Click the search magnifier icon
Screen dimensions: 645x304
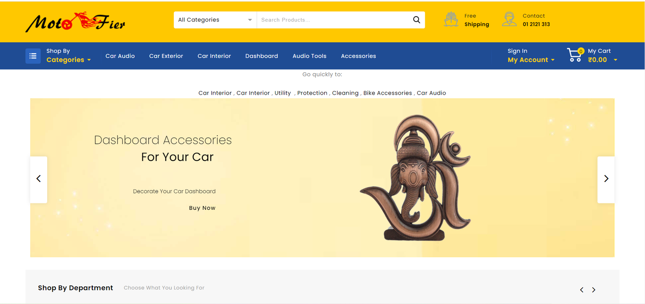pos(416,20)
